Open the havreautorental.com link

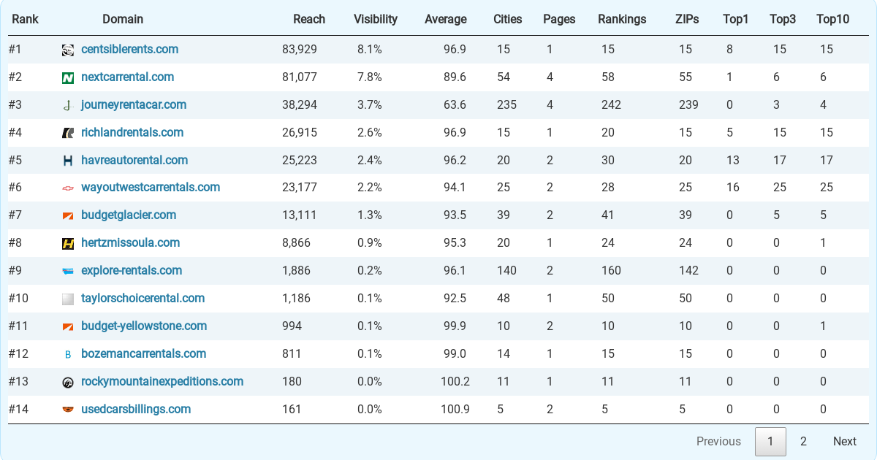point(134,160)
